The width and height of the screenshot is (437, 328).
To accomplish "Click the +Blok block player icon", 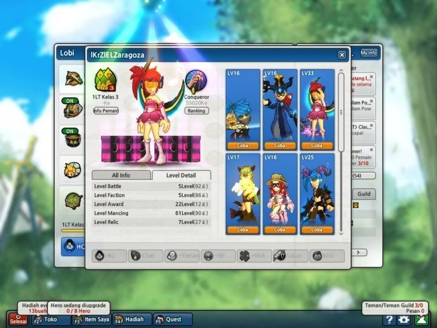I will (254, 256).
